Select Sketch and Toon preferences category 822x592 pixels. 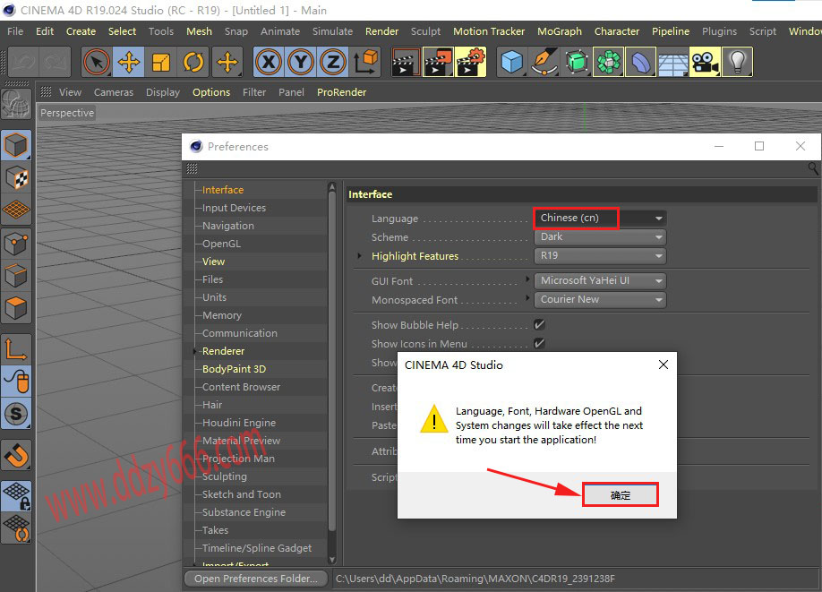(x=241, y=494)
